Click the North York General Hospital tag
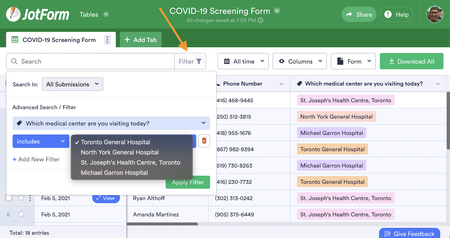This screenshot has width=450, height=238. coord(336,117)
